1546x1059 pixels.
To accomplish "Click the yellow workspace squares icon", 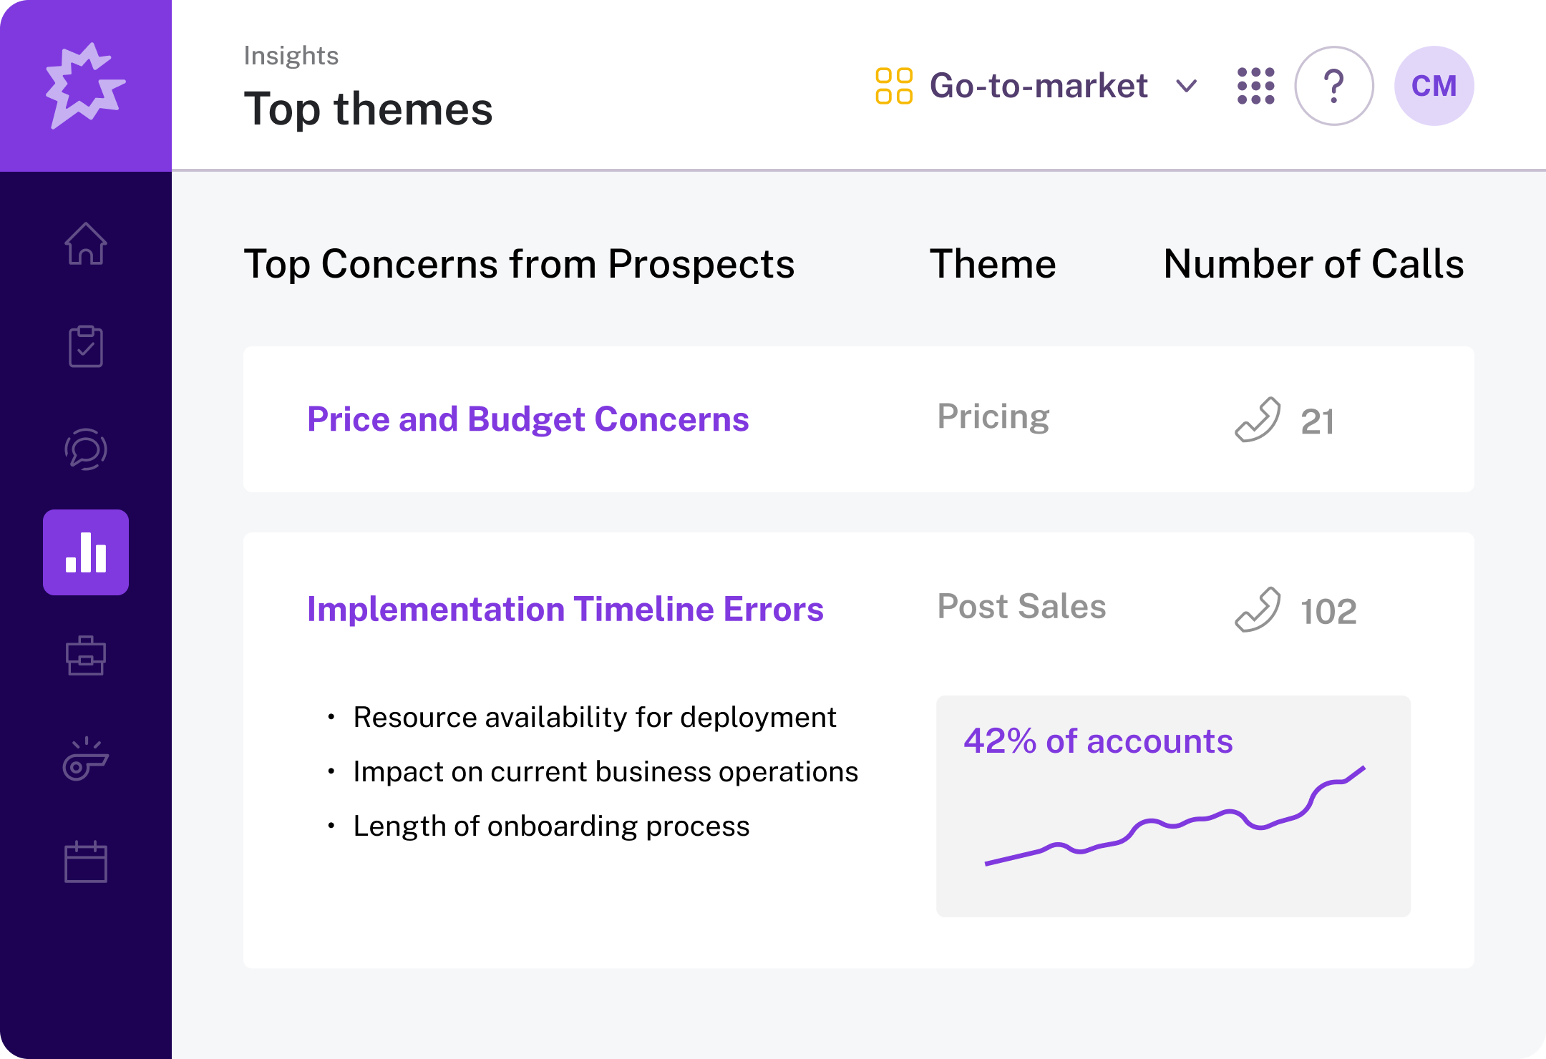I will (894, 86).
